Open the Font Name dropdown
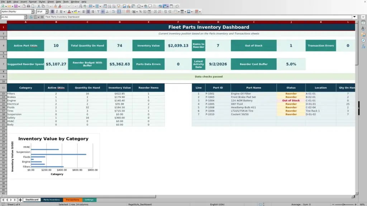Image resolution: width=367 pixels, height=206 pixels. click(x=32, y=11)
